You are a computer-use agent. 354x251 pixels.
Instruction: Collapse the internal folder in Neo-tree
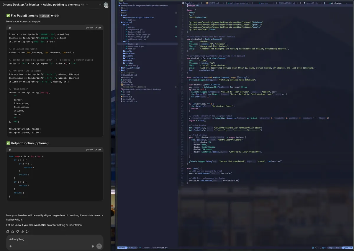(126, 22)
